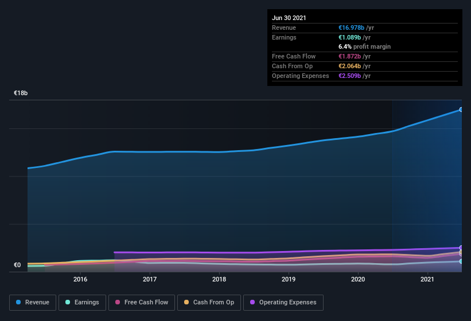The width and height of the screenshot is (471, 321).
Task: Click the Free Cash Flow label in tooltip
Action: pyautogui.click(x=294, y=56)
